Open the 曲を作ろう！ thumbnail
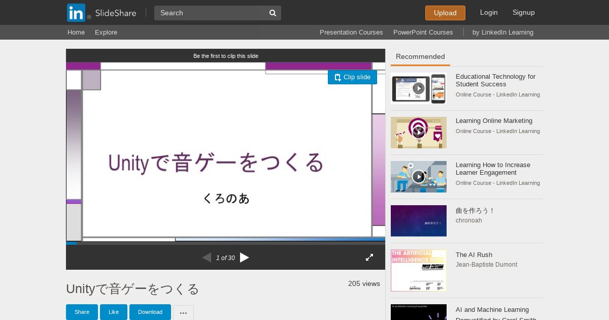 point(419,221)
